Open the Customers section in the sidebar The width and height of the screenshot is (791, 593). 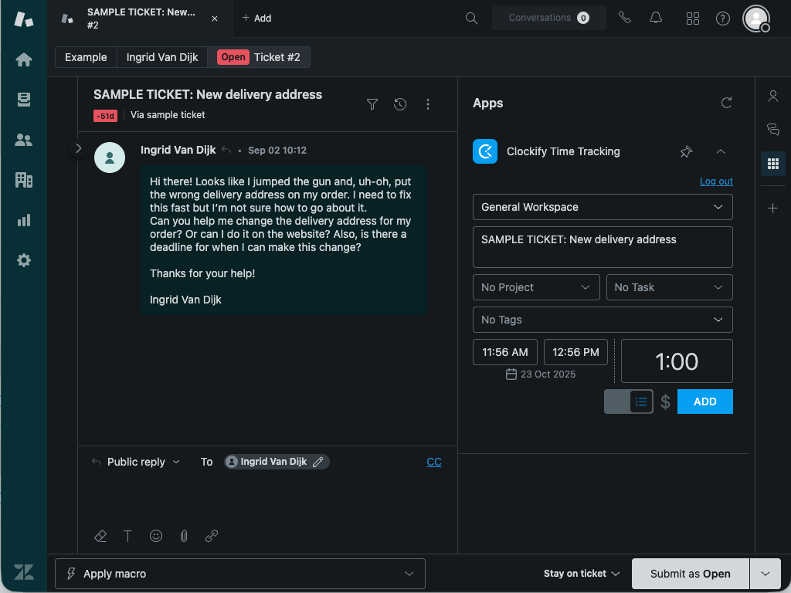[x=23, y=140]
